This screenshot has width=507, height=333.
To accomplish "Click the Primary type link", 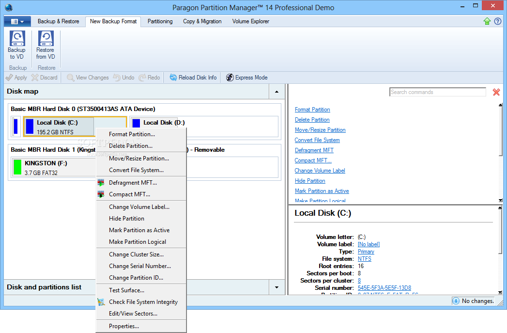I will click(x=366, y=252).
